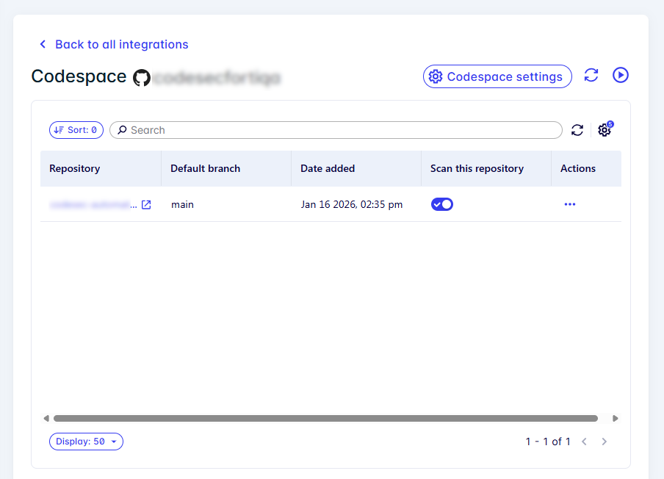Image resolution: width=664 pixels, height=479 pixels.
Task: Open the three-dot actions menu
Action: pos(570,204)
